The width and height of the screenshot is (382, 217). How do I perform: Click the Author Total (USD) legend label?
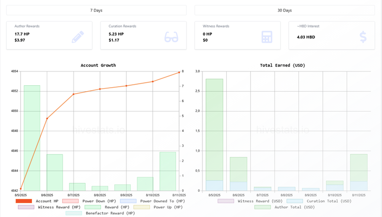click(x=294, y=207)
